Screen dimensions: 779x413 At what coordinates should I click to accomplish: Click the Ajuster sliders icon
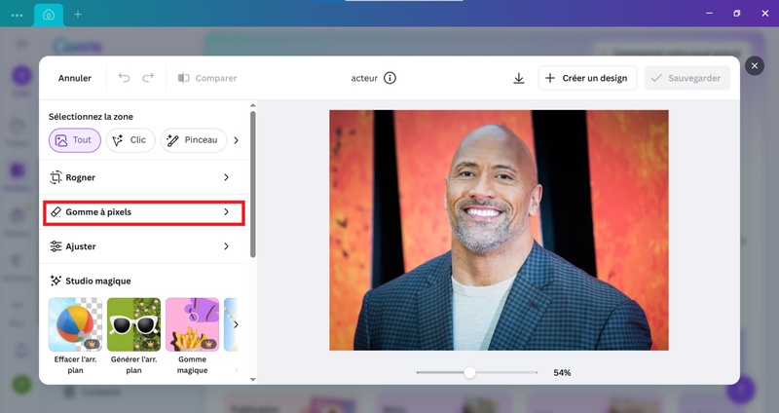pyautogui.click(x=56, y=246)
